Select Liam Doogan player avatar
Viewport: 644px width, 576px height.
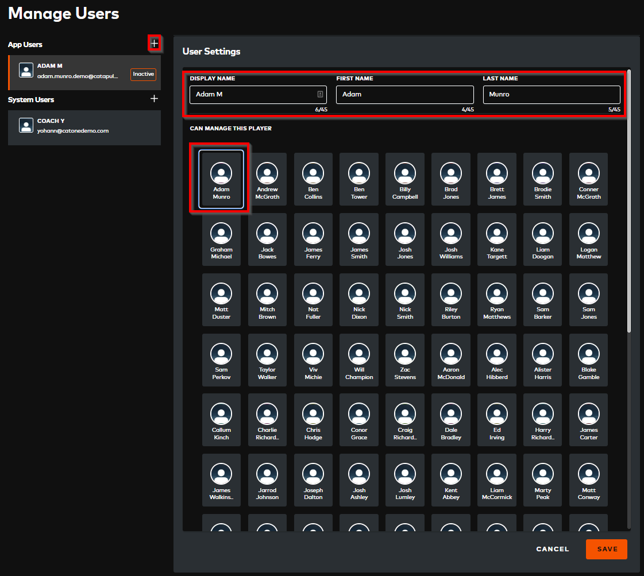pyautogui.click(x=543, y=233)
